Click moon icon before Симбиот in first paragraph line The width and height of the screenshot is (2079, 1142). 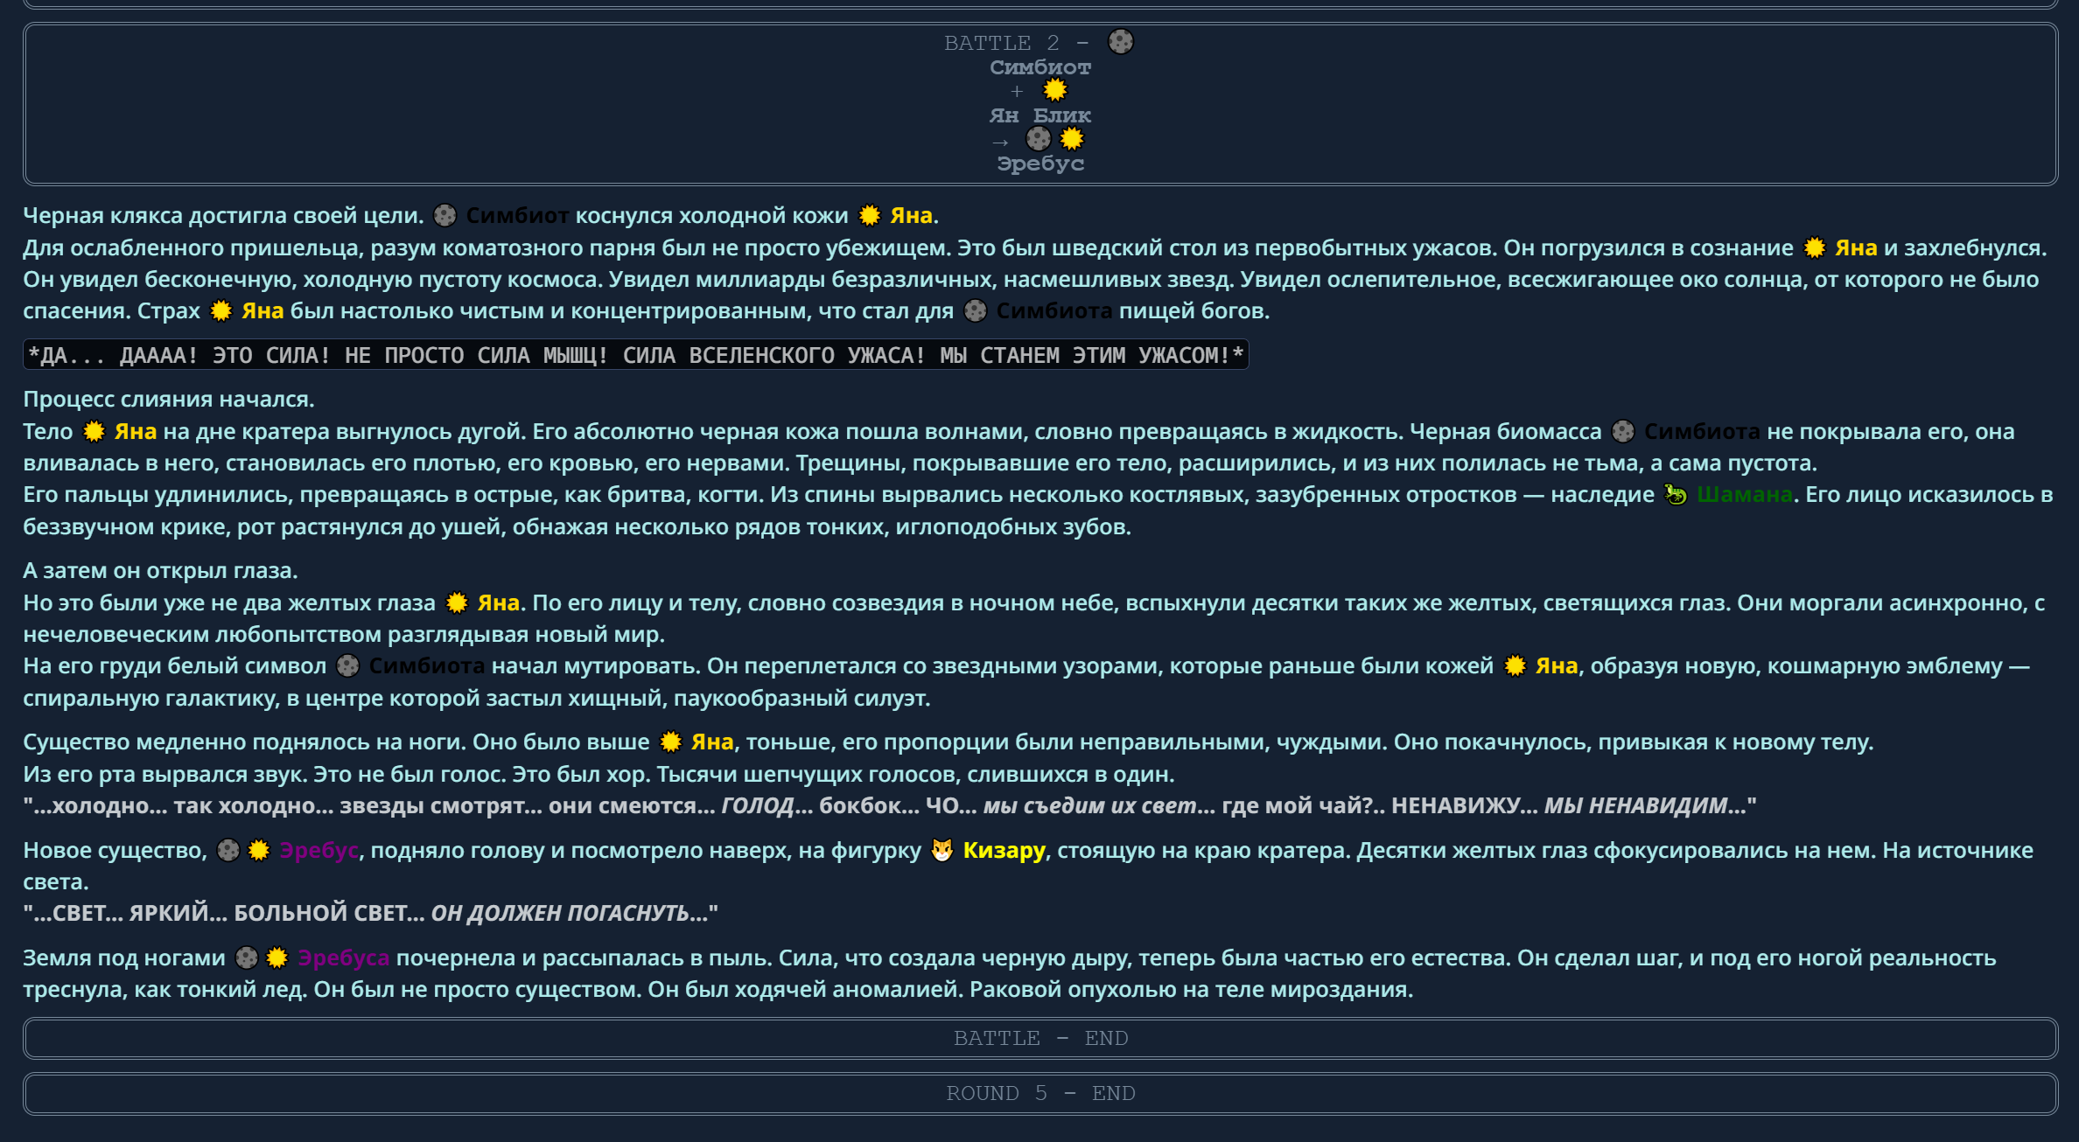(x=445, y=216)
